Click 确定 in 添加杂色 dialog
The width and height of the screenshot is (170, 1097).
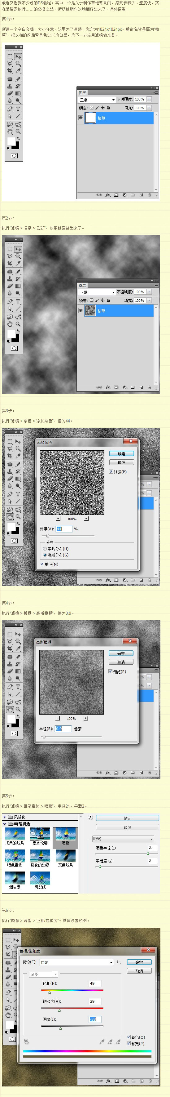[x=122, y=453]
